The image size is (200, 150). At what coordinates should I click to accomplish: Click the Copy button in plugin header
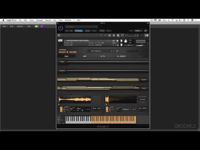pos(87,31)
